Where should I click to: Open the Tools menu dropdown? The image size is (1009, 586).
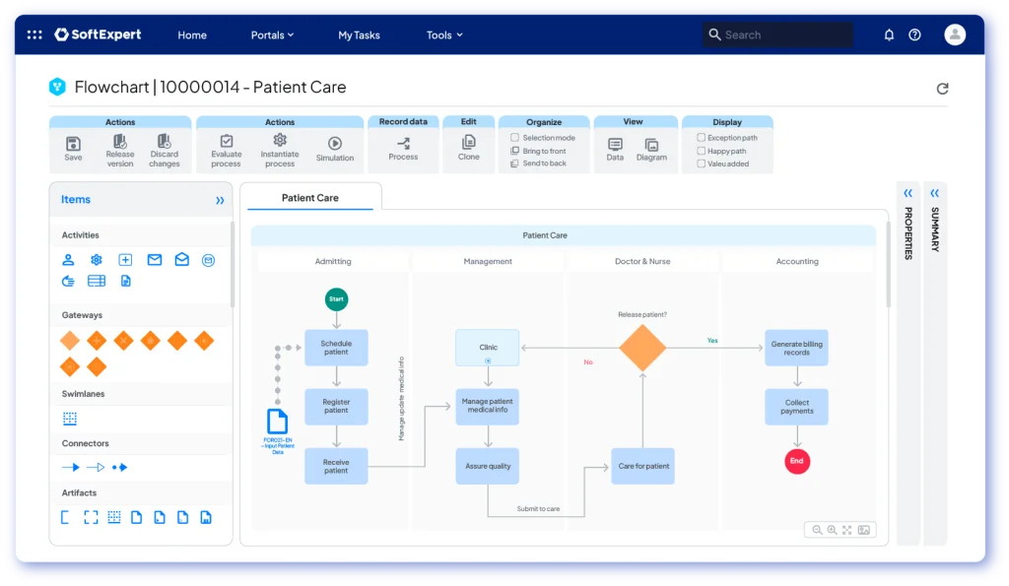point(444,34)
